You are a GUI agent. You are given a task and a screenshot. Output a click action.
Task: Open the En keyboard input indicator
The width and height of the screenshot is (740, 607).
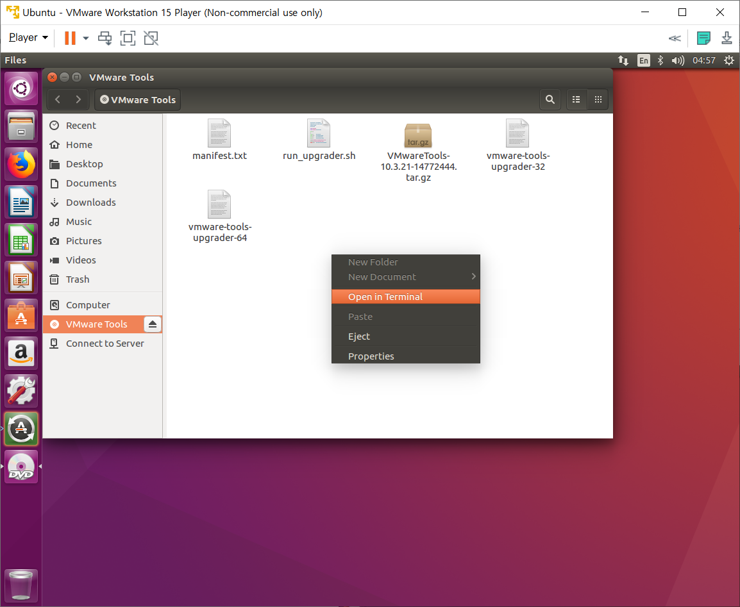coord(644,60)
